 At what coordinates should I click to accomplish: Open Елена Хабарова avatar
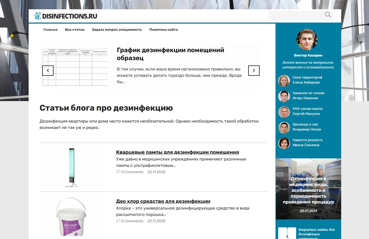pyautogui.click(x=284, y=81)
